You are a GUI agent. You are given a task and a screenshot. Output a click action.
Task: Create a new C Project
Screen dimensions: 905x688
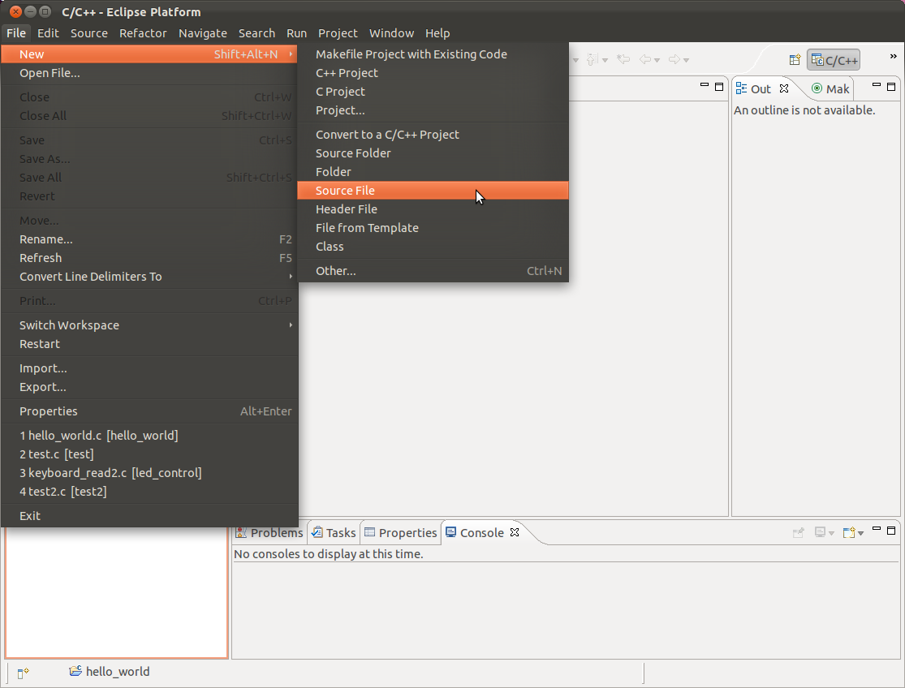(x=433, y=92)
